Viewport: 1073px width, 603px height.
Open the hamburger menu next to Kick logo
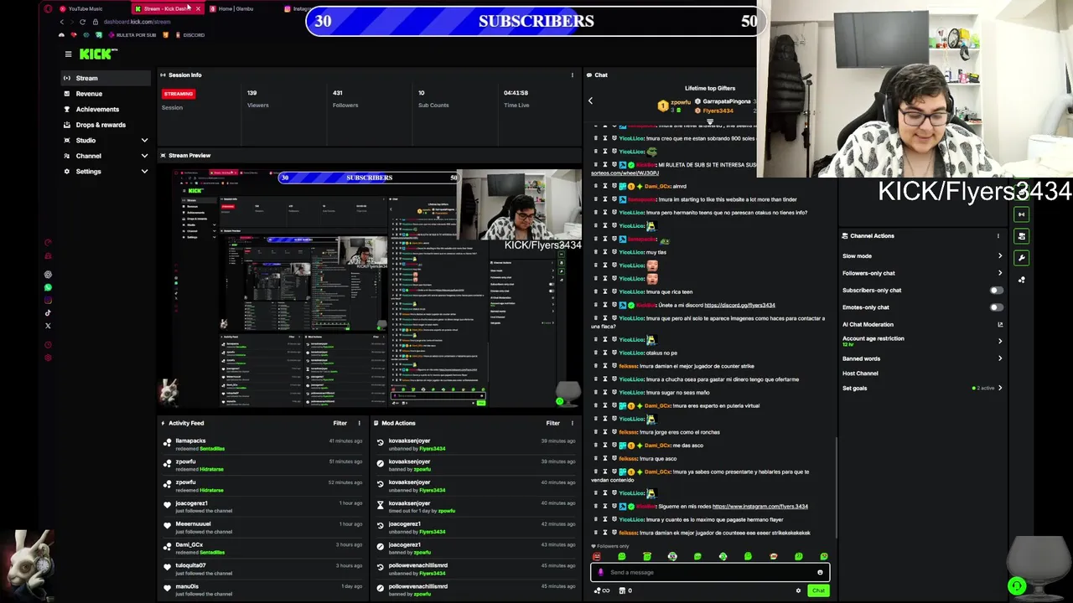tap(68, 54)
